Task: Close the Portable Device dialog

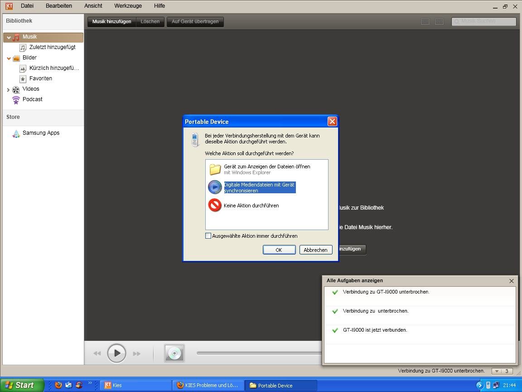Action: [x=332, y=121]
